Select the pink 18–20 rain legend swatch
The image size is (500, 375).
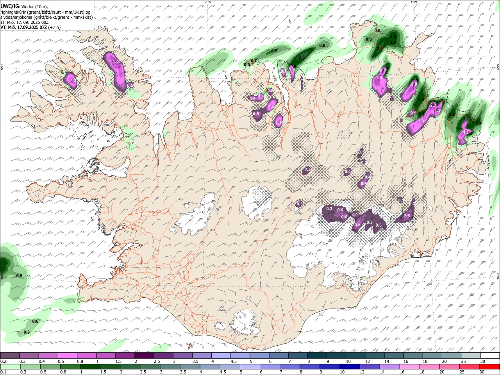[x=430, y=366]
